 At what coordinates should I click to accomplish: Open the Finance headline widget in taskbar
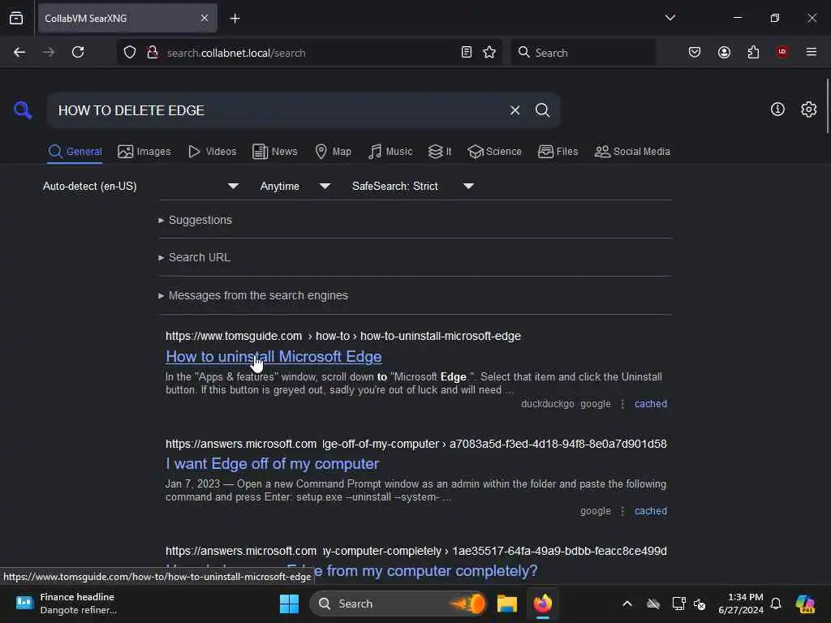[66, 604]
